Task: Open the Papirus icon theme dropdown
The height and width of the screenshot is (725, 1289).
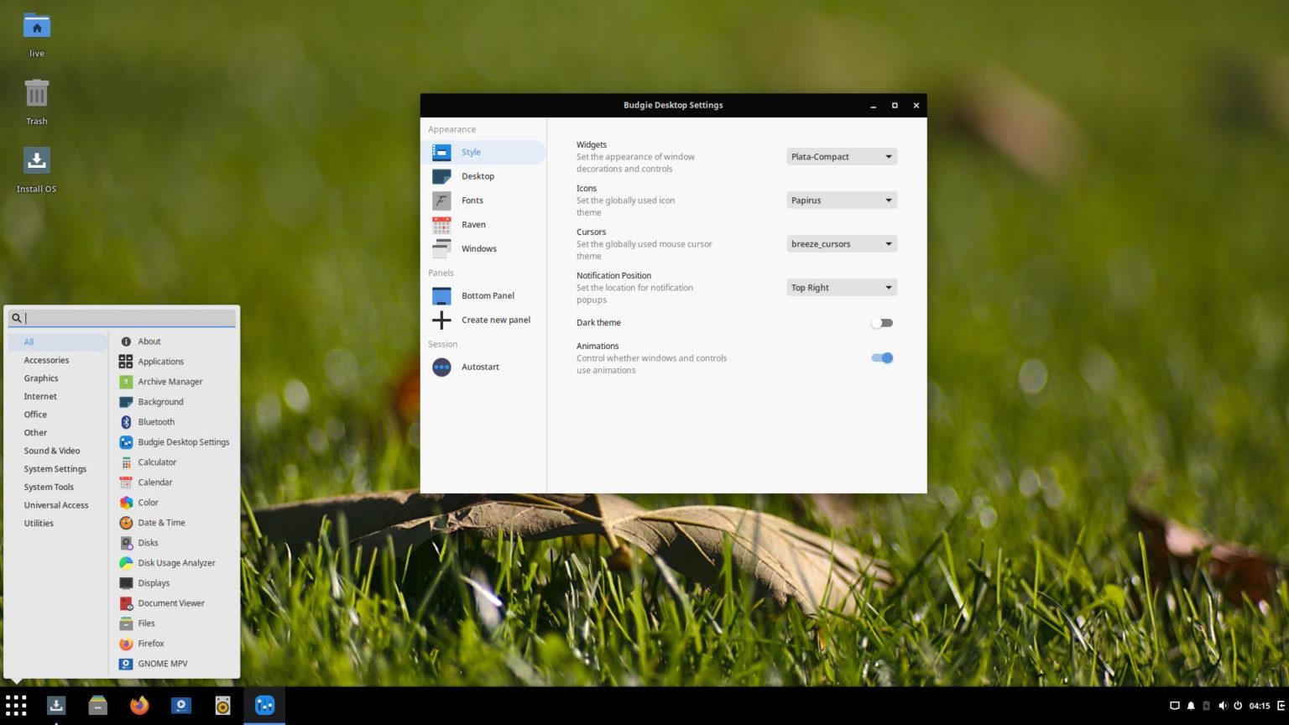Action: [x=841, y=200]
